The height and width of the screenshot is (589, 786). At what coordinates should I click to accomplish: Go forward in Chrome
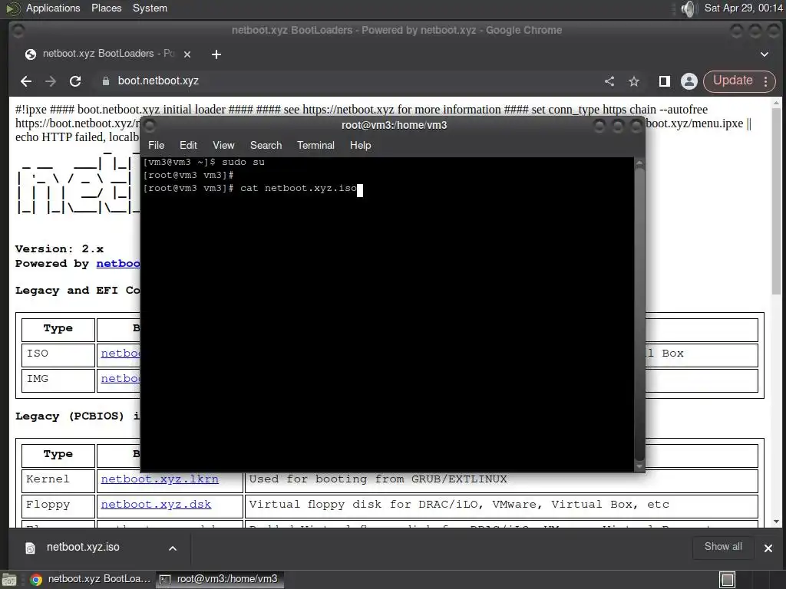click(x=51, y=81)
